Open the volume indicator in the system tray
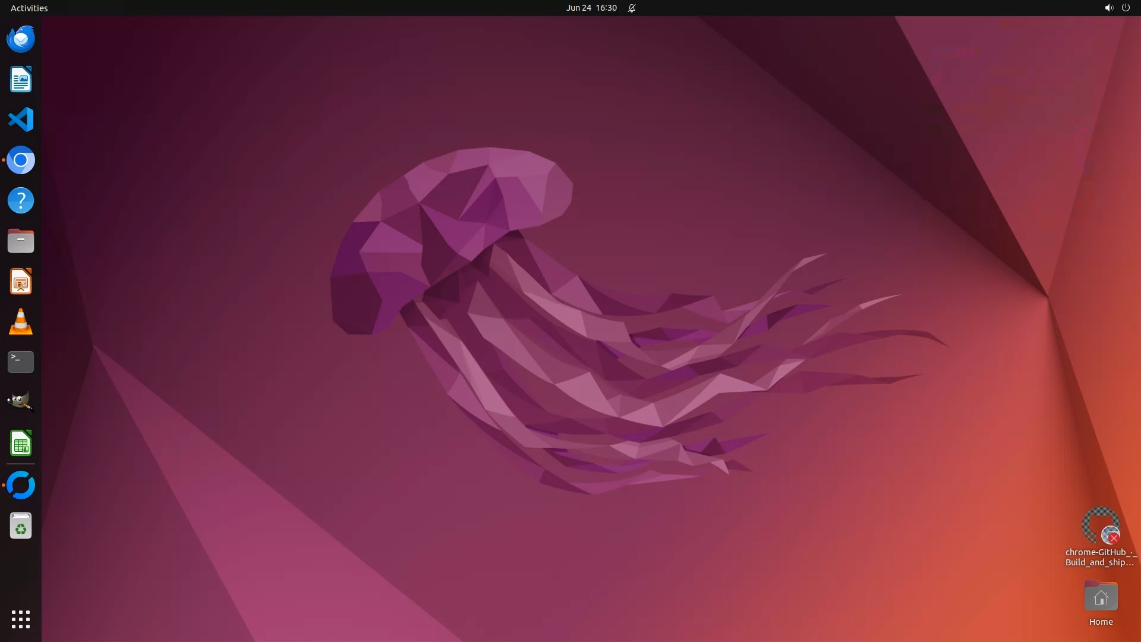Image resolution: width=1141 pixels, height=642 pixels. (1108, 8)
